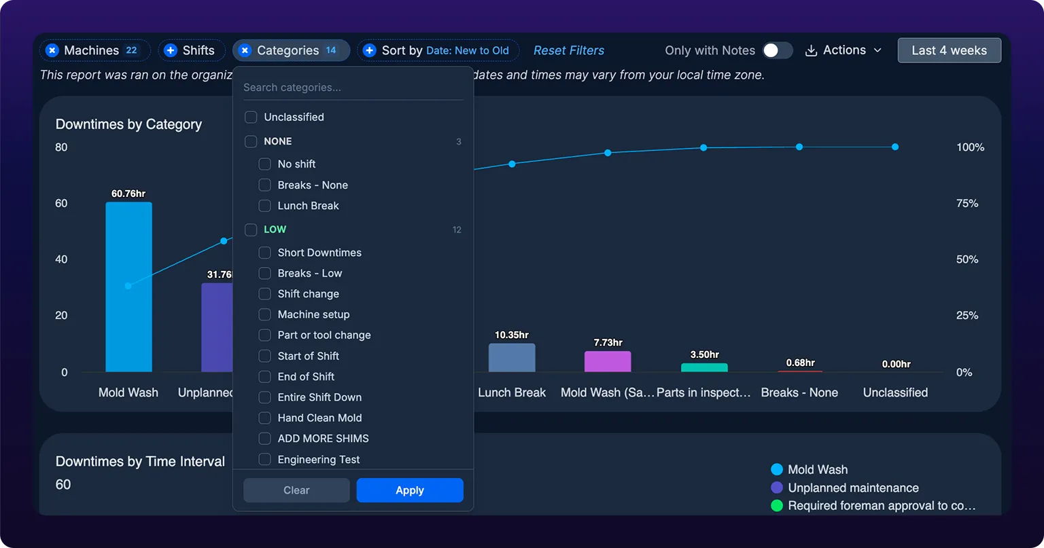Tick the End of Shift checkbox
This screenshot has height=548, width=1044.
(x=265, y=376)
